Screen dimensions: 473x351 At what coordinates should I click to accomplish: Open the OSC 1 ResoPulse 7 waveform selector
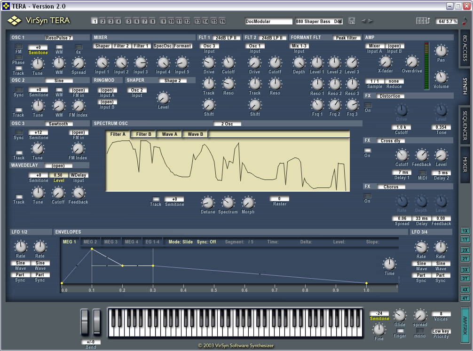click(x=59, y=38)
